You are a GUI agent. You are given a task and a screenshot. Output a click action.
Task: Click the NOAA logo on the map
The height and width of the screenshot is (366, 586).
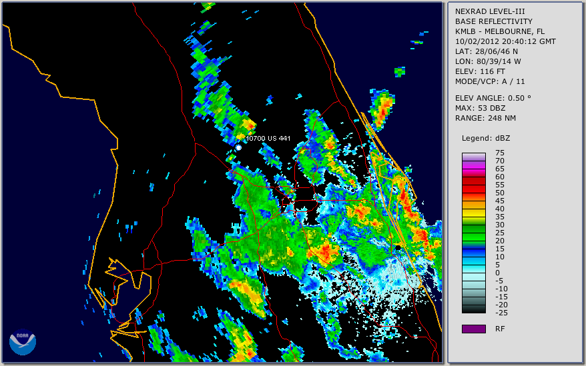coord(23,342)
